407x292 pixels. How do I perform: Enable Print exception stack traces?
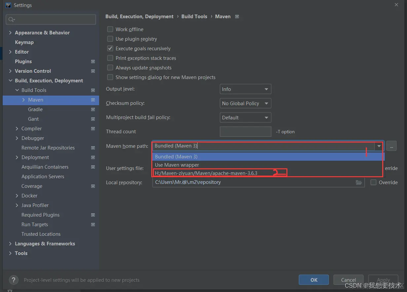point(110,58)
